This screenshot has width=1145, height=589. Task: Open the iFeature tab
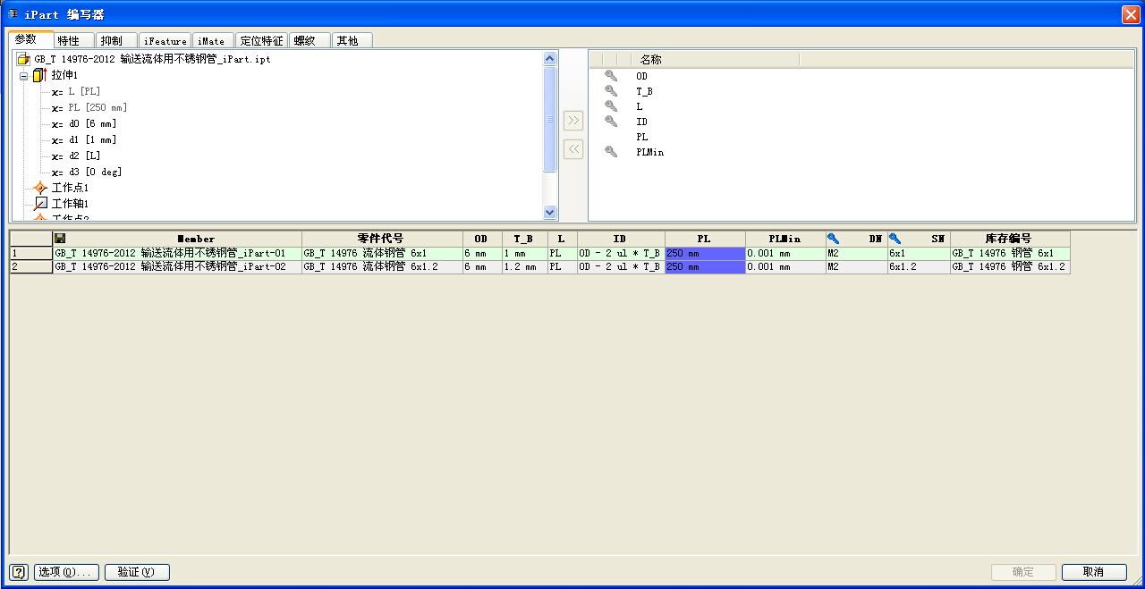165,40
